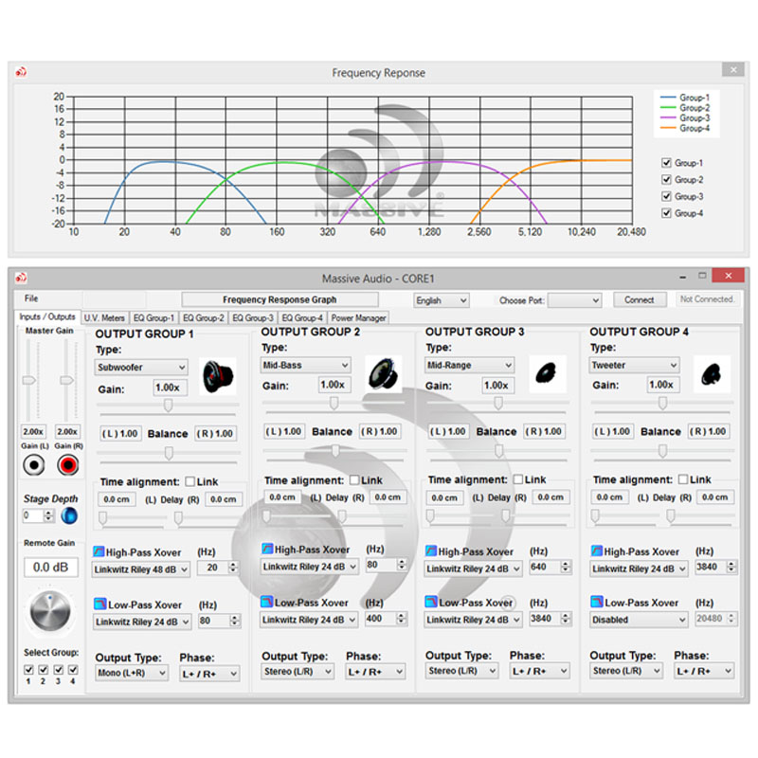Click the High-Pass Xover icon in Output Group 3
Viewport: 758px width, 758px height.
[430, 550]
